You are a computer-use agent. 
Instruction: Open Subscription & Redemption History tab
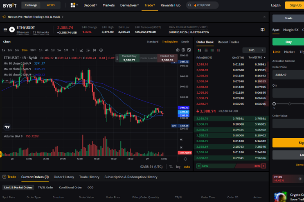coord(131,177)
